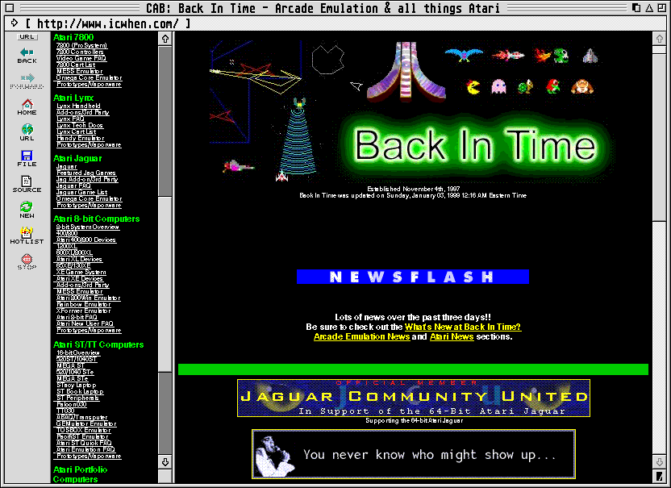Open the Jaguar Game List link
Viewport: 671px width, 488px height.
pyautogui.click(x=82, y=192)
